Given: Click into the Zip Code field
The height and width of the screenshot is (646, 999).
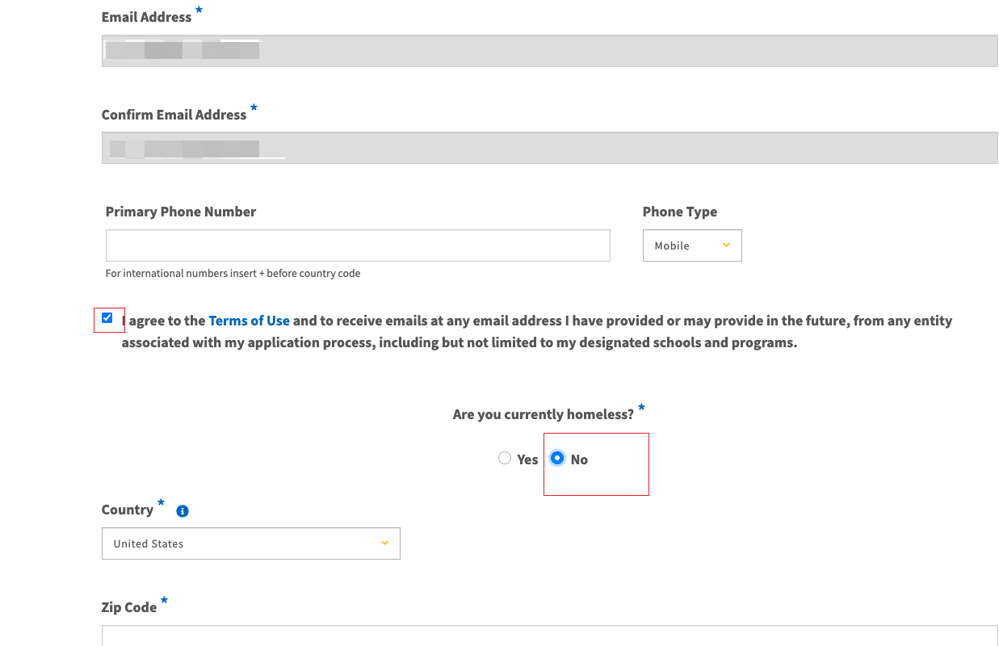Looking at the screenshot, I should click(549, 636).
